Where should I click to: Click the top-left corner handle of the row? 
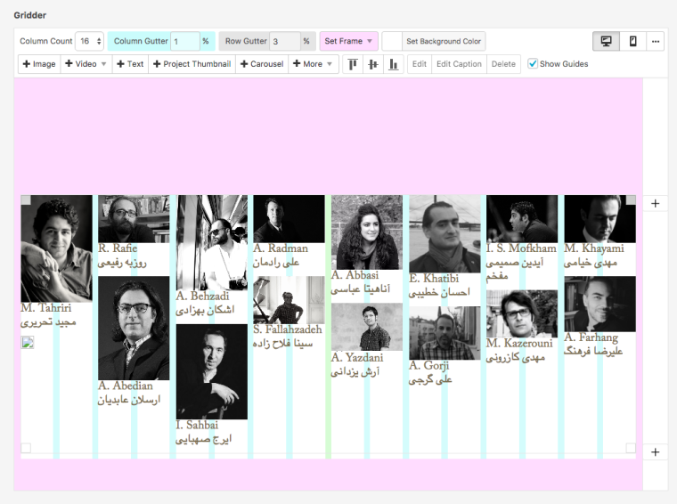(26, 199)
